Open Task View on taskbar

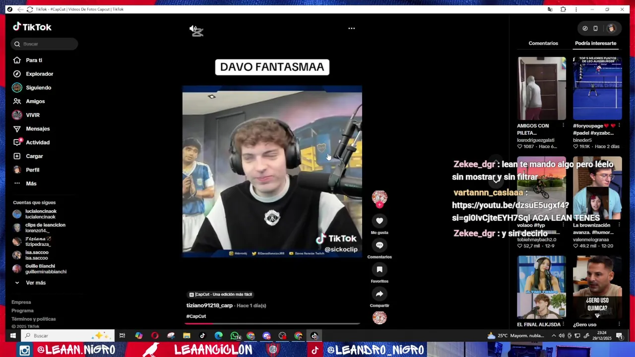tap(122, 336)
